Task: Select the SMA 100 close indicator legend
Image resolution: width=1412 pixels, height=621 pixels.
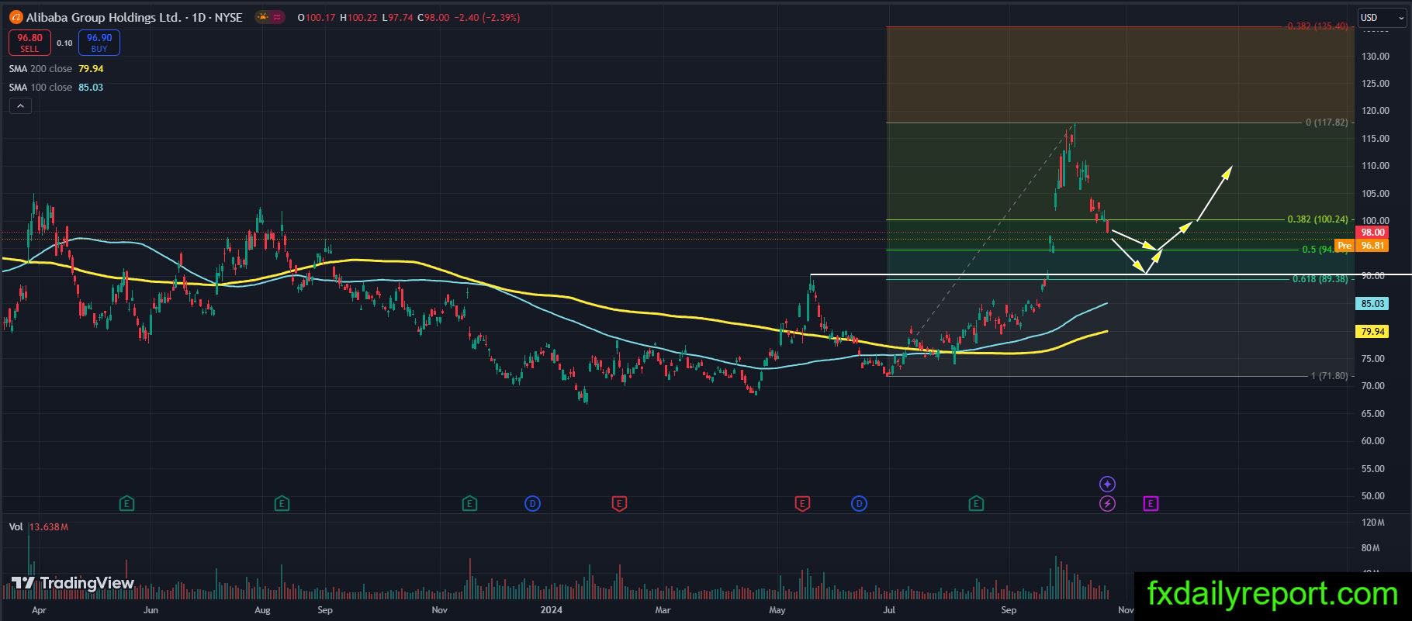Action: 56,88
